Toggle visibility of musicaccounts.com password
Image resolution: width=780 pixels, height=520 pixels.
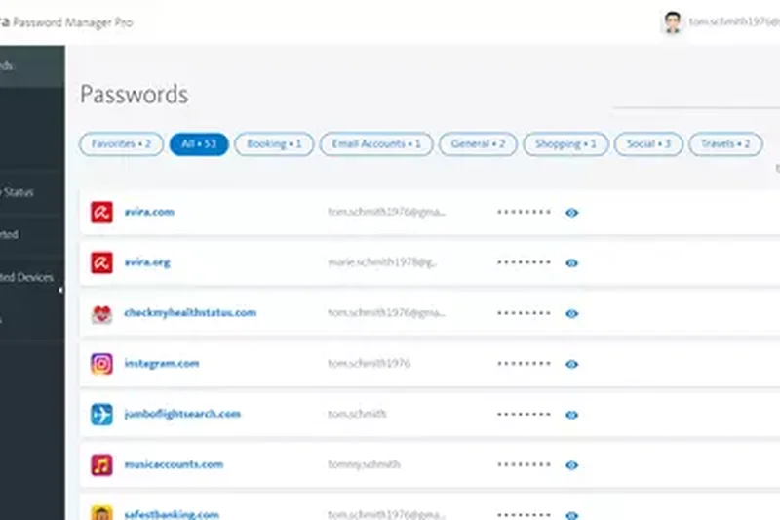(571, 464)
